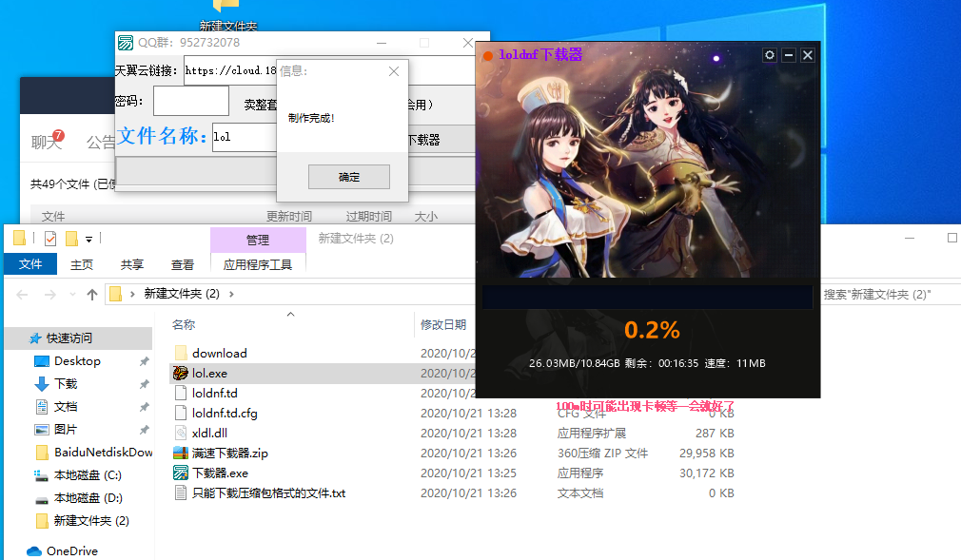Click 新建文件夹 (2) in the navigation pane
Viewport: 961px width, 560px height.
91,521
